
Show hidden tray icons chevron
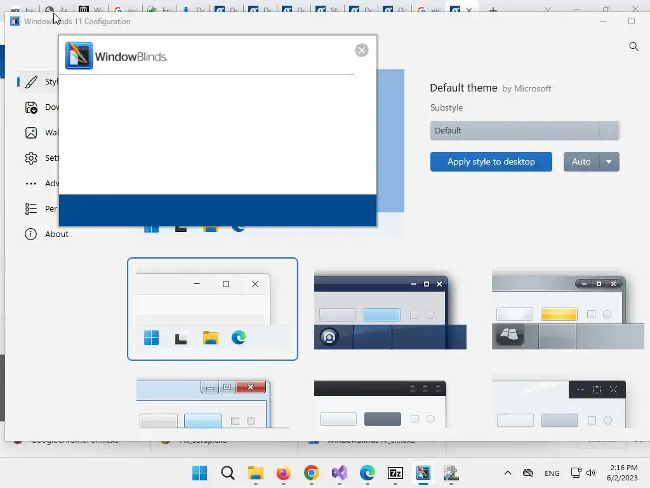pos(508,473)
